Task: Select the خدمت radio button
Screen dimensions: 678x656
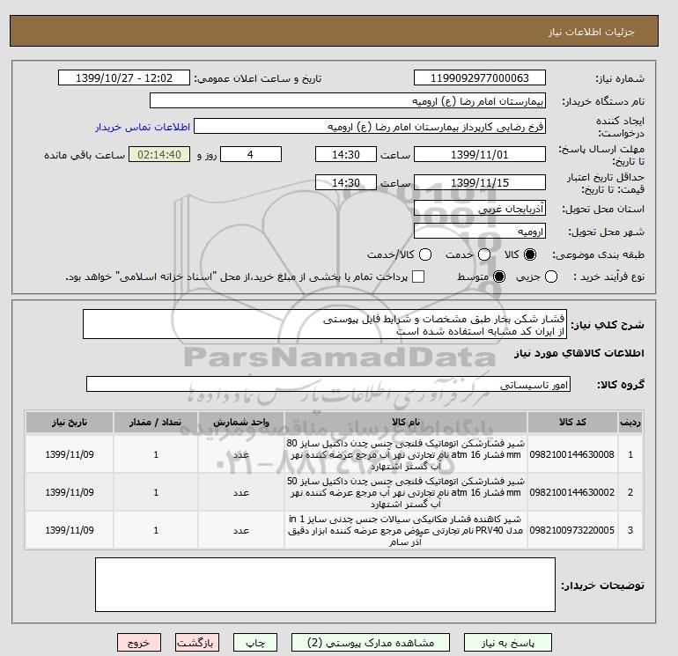Action: point(484,254)
